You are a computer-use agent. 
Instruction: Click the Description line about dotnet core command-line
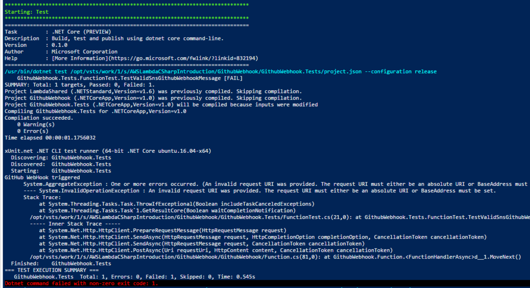114,38
